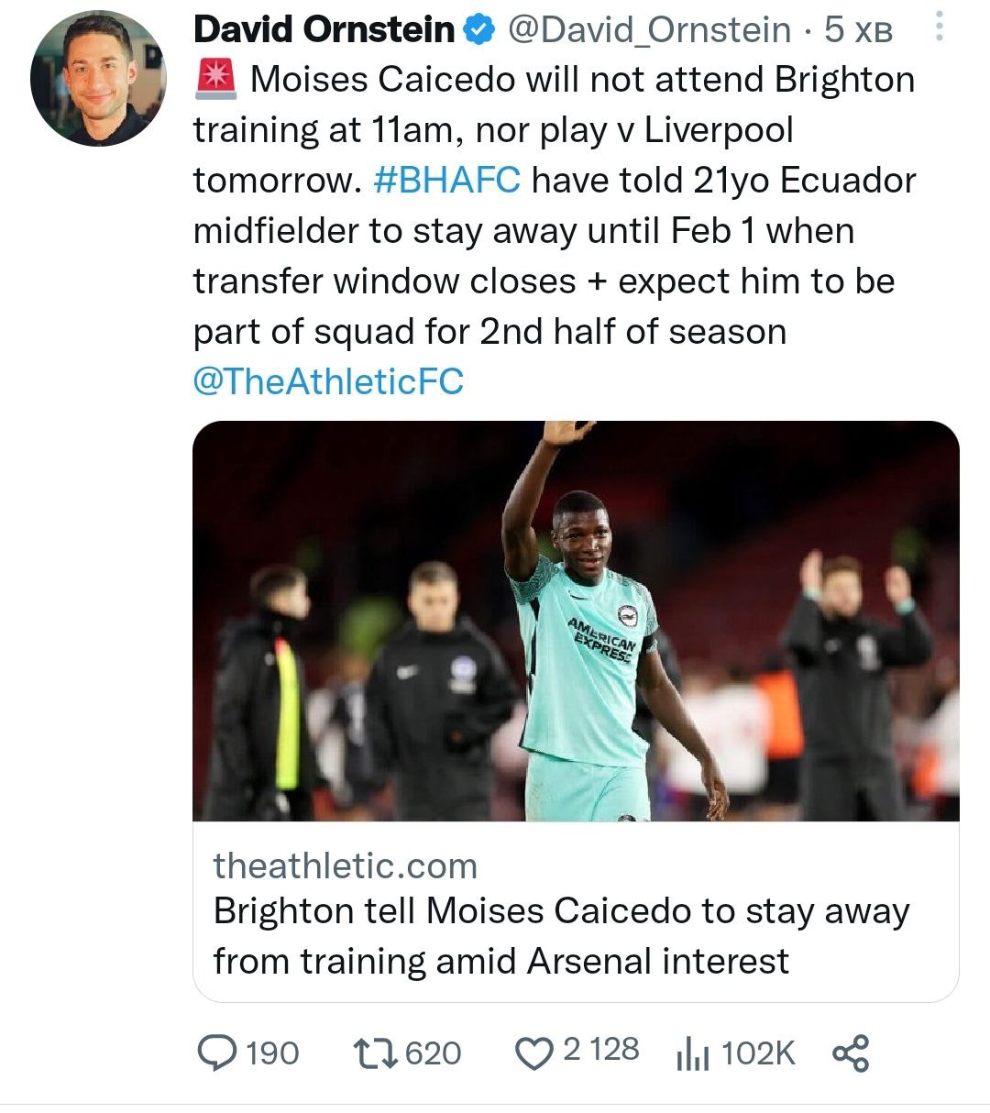Open the Caicedo article preview image
Viewport: 990px width, 1113px height.
pyautogui.click(x=576, y=621)
